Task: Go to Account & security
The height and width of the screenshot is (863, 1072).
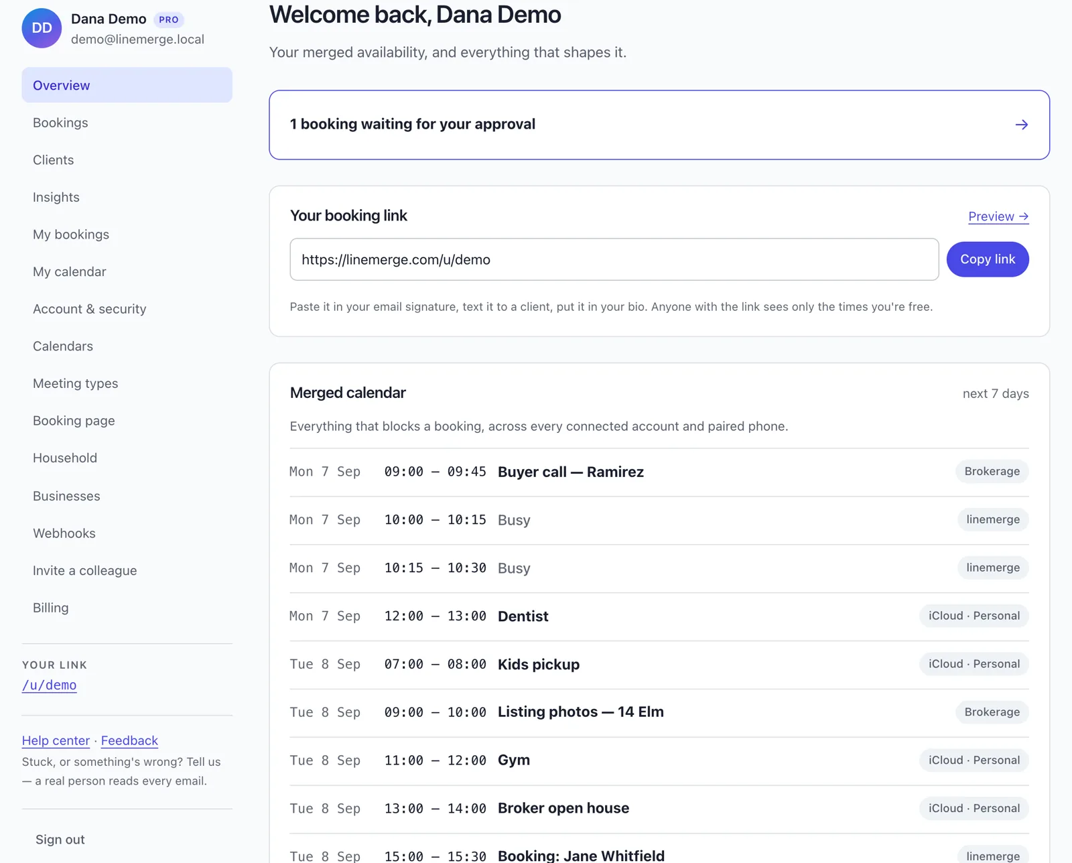Action: pyautogui.click(x=127, y=309)
